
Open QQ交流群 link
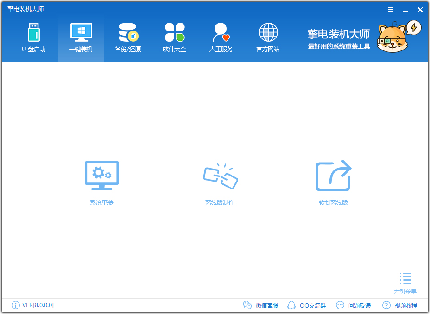pyautogui.click(x=313, y=305)
